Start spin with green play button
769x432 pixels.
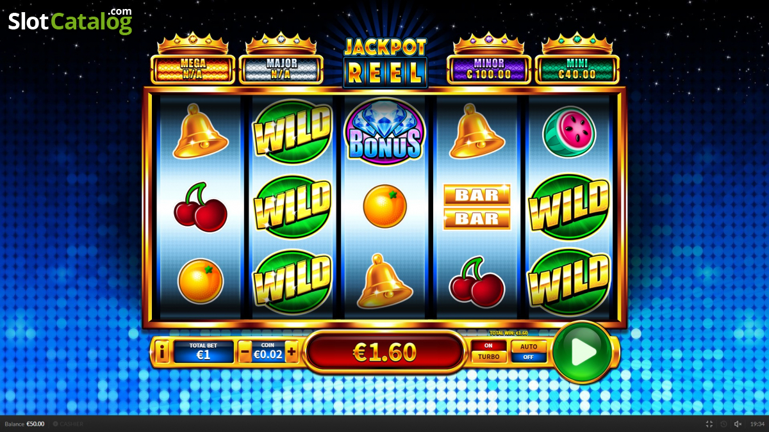(583, 351)
